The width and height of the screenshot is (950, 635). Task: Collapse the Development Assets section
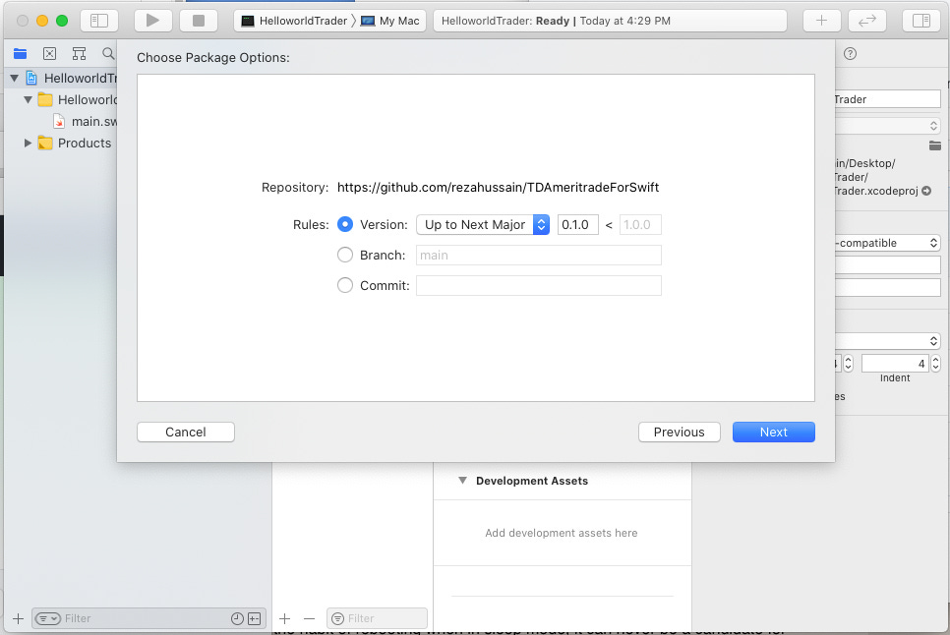(x=463, y=481)
